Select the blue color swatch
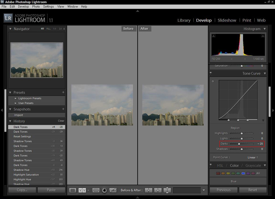275x199 pixels. click(243, 173)
